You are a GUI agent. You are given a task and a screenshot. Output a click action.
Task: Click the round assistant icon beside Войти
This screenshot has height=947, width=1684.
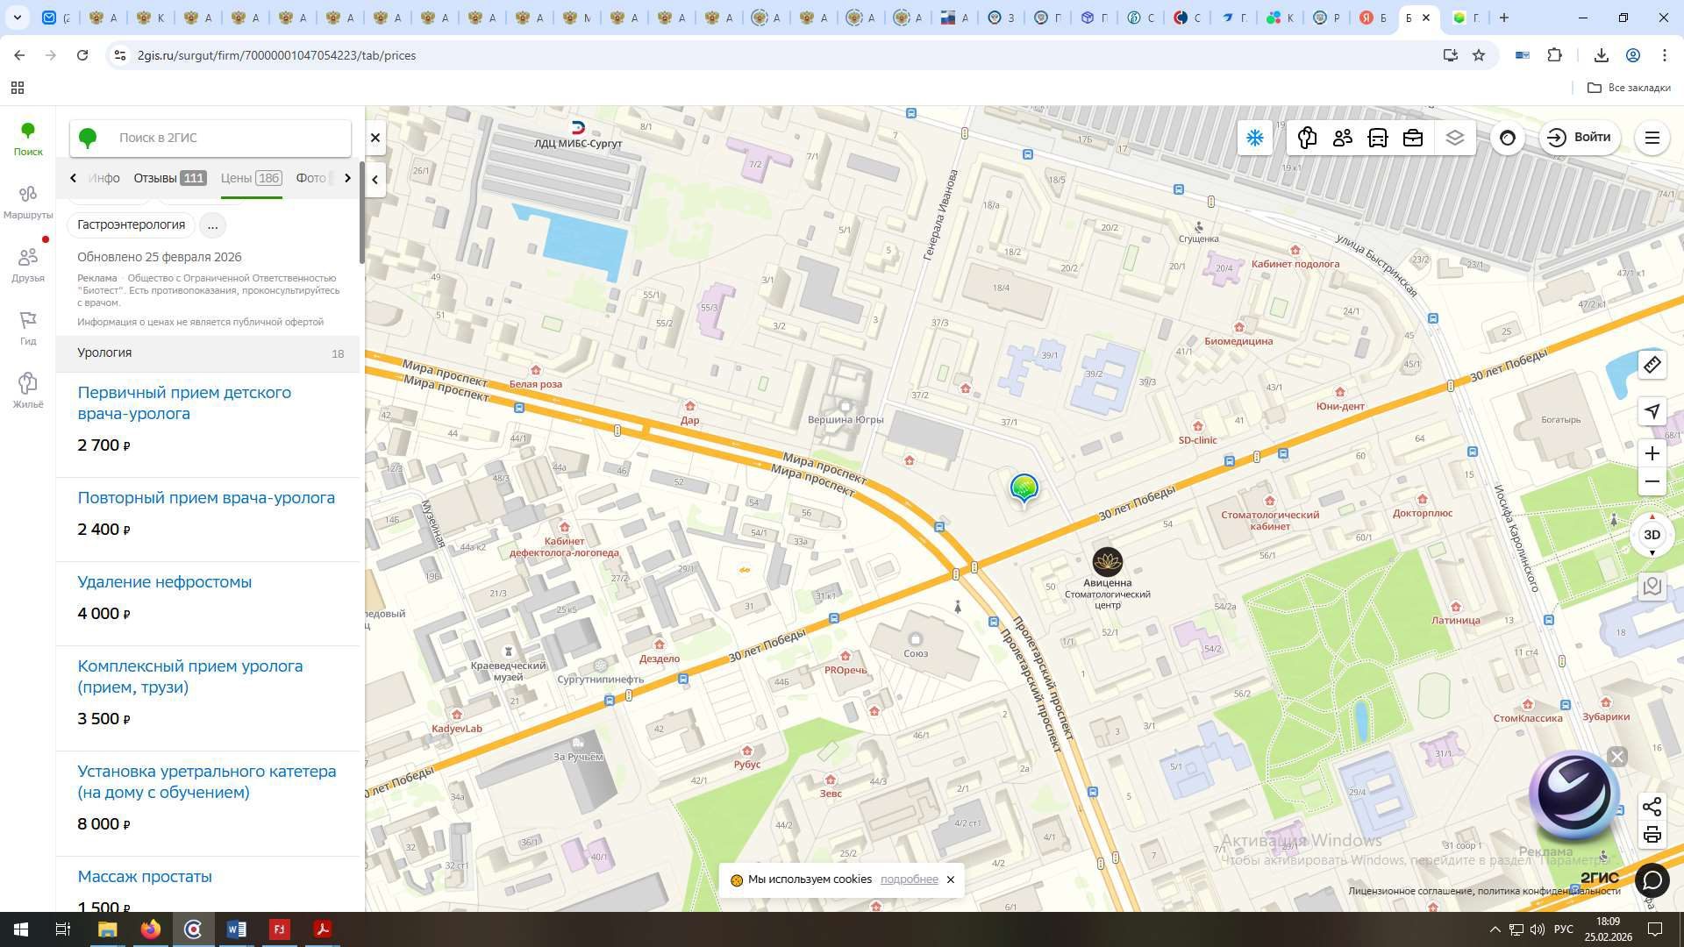tap(1508, 138)
